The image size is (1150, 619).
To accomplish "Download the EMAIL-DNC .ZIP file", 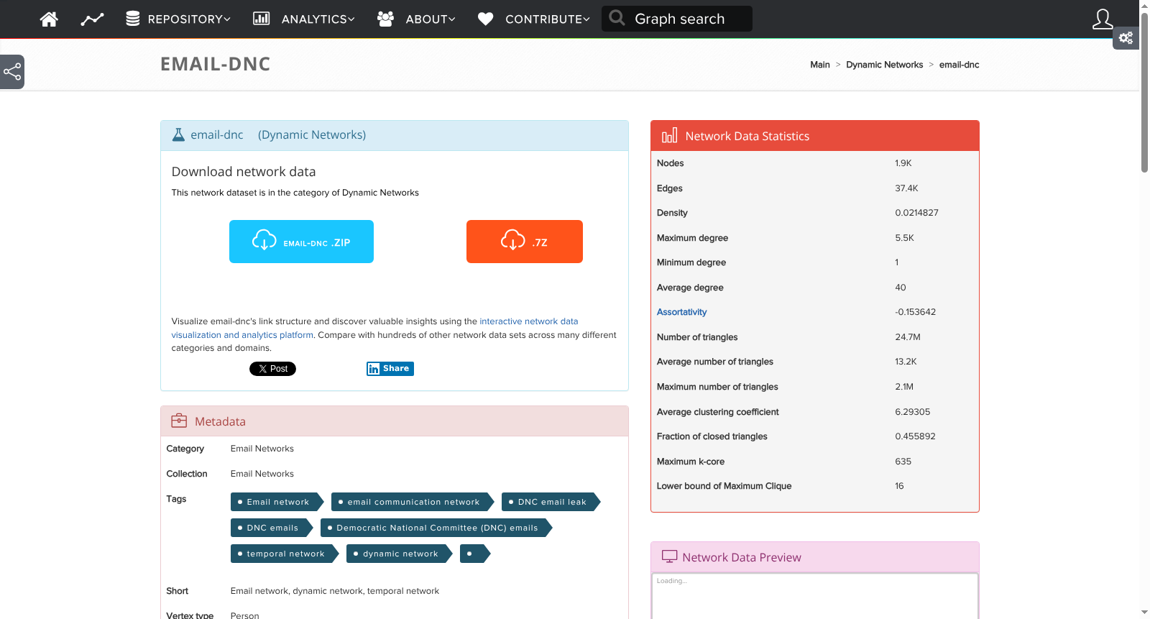I will pos(301,242).
